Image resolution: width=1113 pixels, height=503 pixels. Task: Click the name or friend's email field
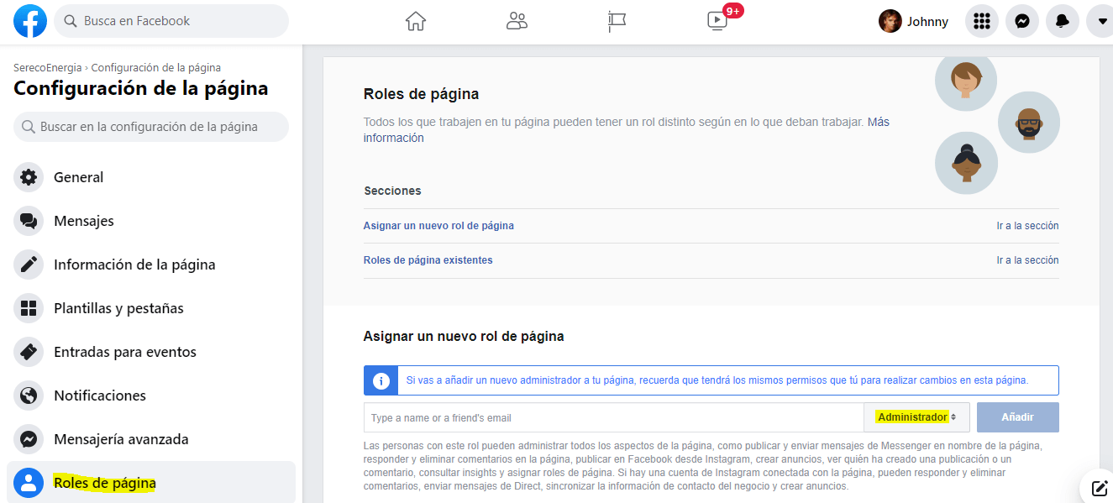[613, 417]
